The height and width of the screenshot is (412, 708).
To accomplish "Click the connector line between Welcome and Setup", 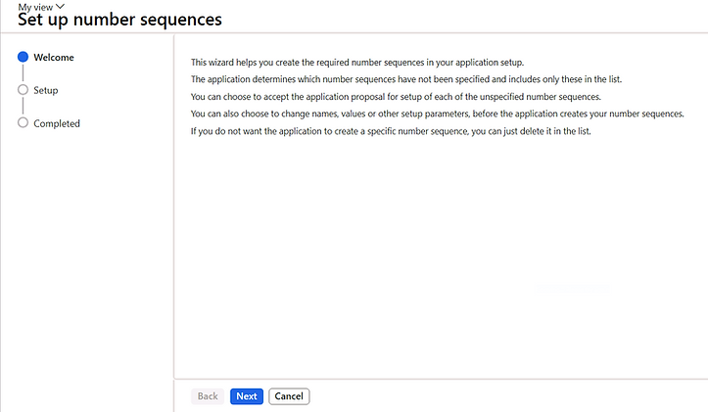I will tap(23, 73).
